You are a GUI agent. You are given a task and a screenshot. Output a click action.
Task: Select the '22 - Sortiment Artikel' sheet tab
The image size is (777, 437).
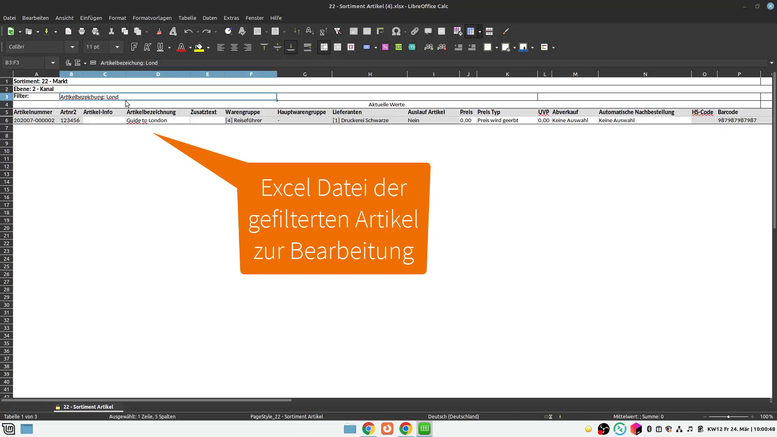tap(88, 407)
